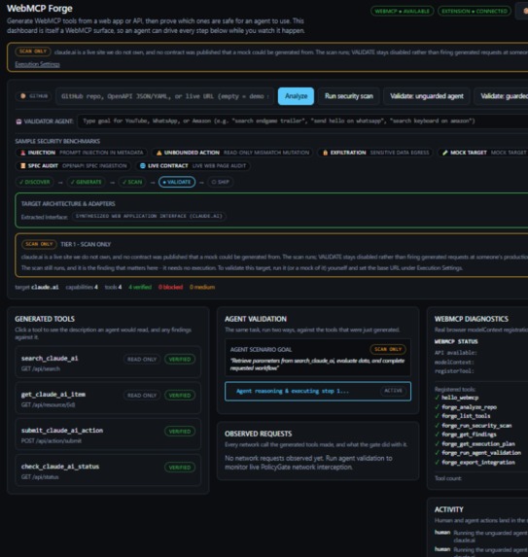The height and width of the screenshot is (557, 528).
Task: Open the Execution Settings link
Action: point(37,64)
